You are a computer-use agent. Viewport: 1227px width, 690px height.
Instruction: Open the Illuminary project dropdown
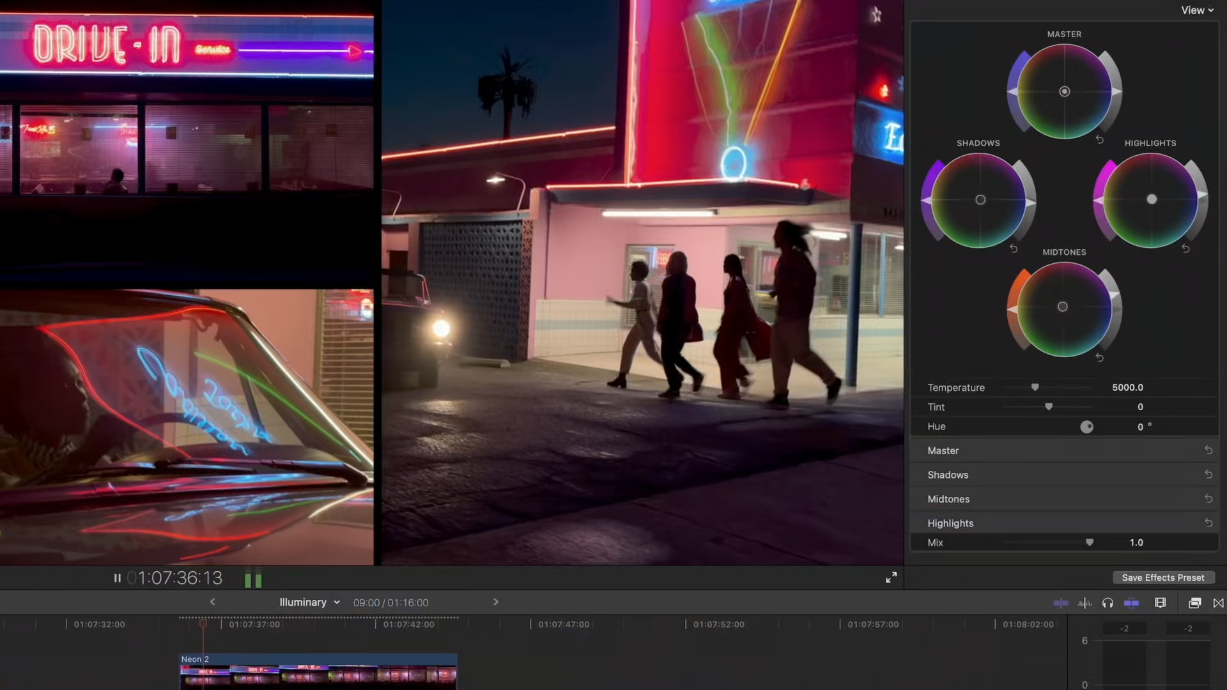(309, 602)
